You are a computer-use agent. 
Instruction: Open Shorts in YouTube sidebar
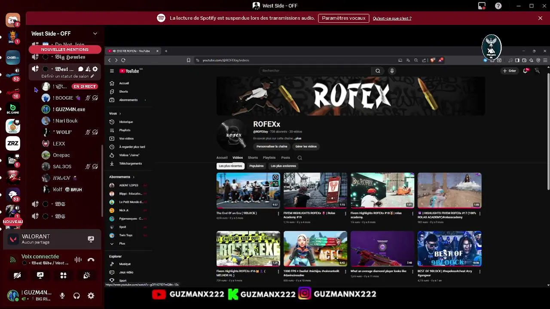[123, 91]
